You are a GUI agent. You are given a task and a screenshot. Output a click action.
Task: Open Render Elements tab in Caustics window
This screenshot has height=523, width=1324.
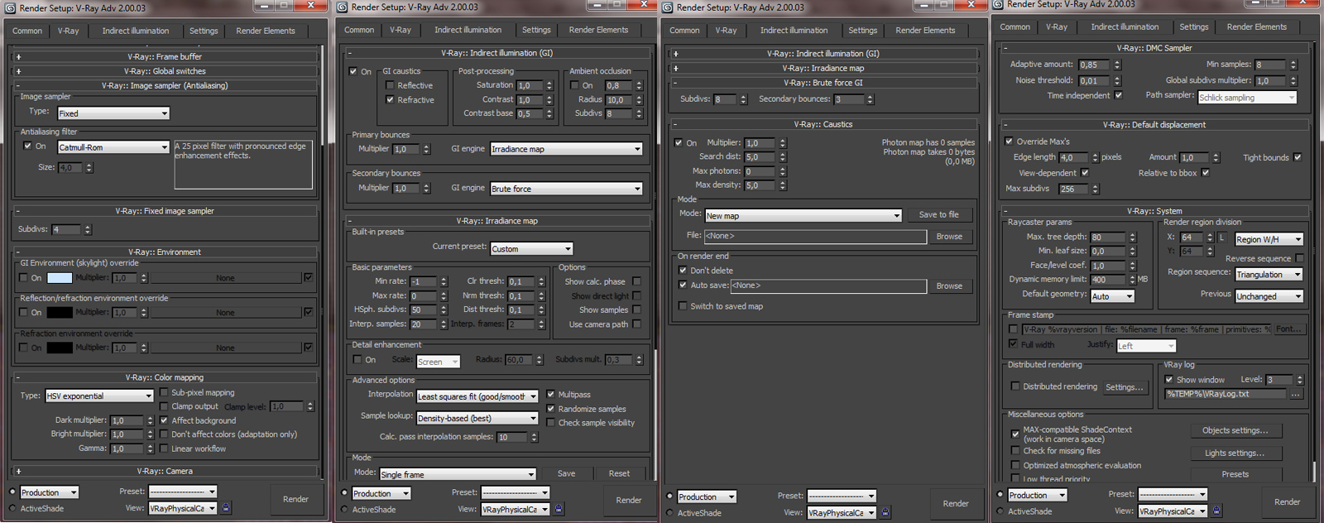click(x=925, y=31)
